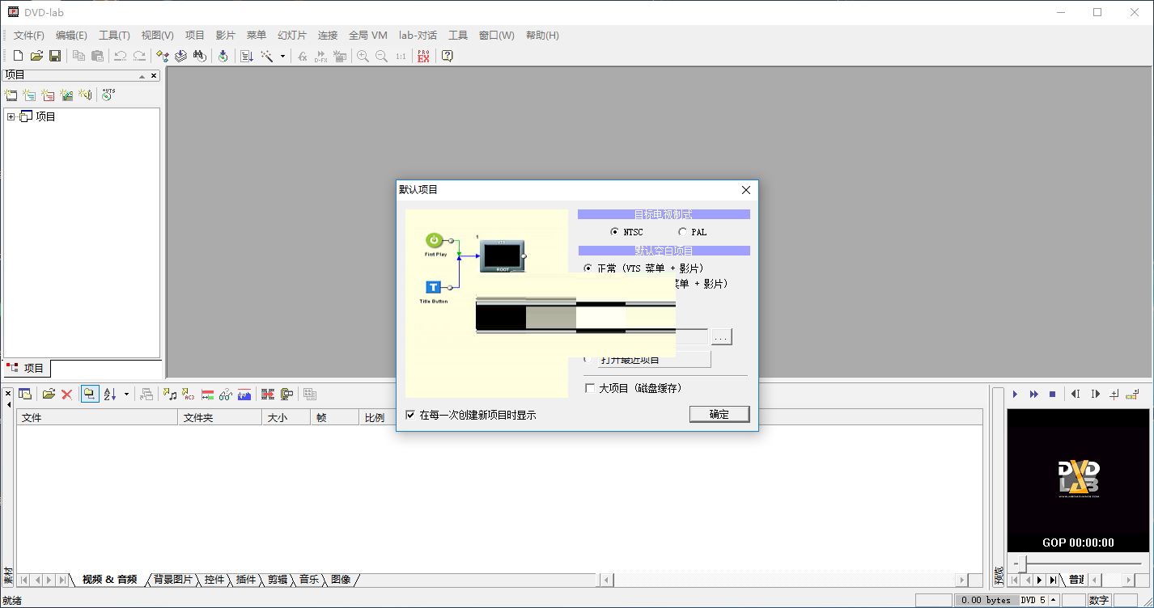The image size is (1154, 608).
Task: Click the Zoom in magnifier icon
Action: pyautogui.click(x=363, y=56)
